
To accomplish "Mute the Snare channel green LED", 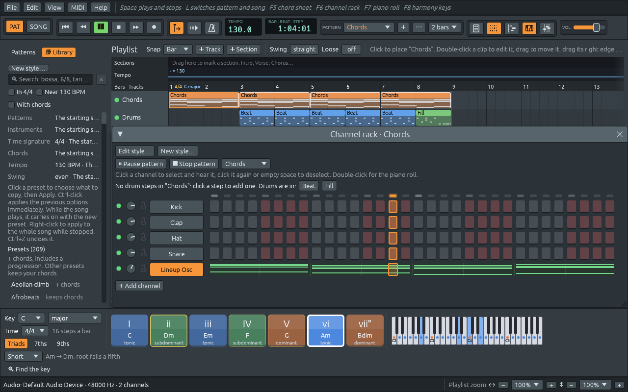I will pos(118,253).
